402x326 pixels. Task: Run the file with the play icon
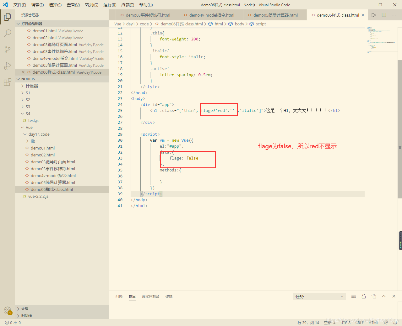coord(373,15)
